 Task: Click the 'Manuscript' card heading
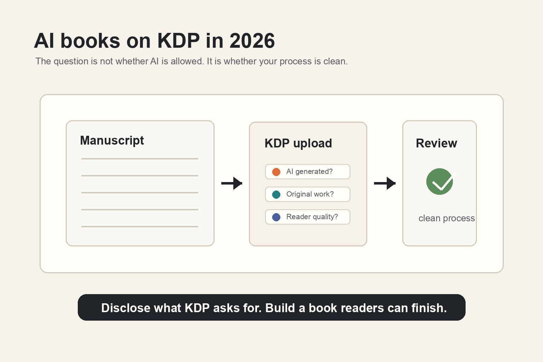click(112, 141)
